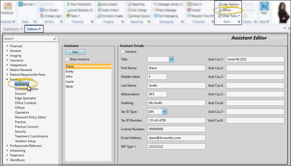
Task: Open User Options in Tools group
Action: click(x=228, y=4)
